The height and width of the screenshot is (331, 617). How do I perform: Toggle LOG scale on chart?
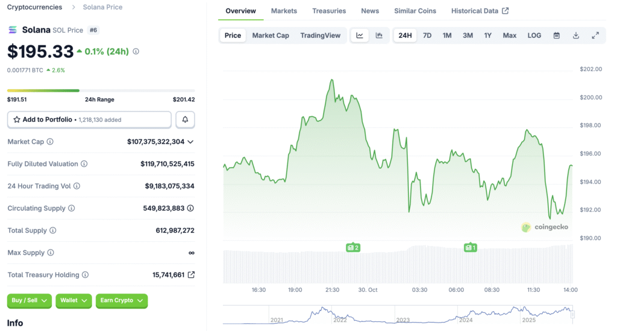click(x=534, y=36)
